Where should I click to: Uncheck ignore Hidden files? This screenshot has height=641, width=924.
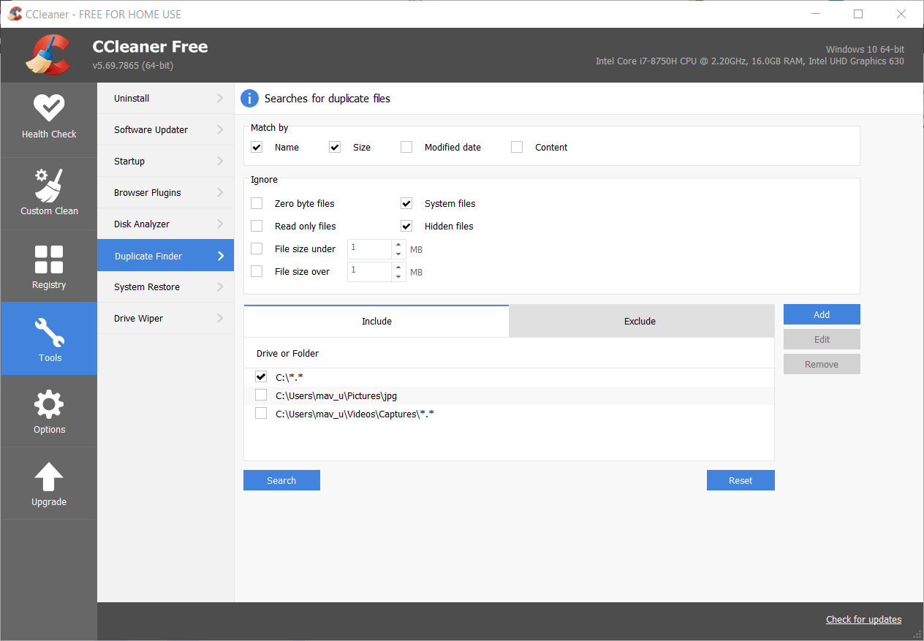(406, 226)
